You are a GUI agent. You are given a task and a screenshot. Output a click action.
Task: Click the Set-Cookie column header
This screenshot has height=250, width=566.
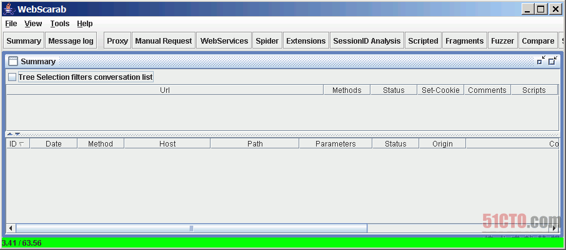click(440, 90)
